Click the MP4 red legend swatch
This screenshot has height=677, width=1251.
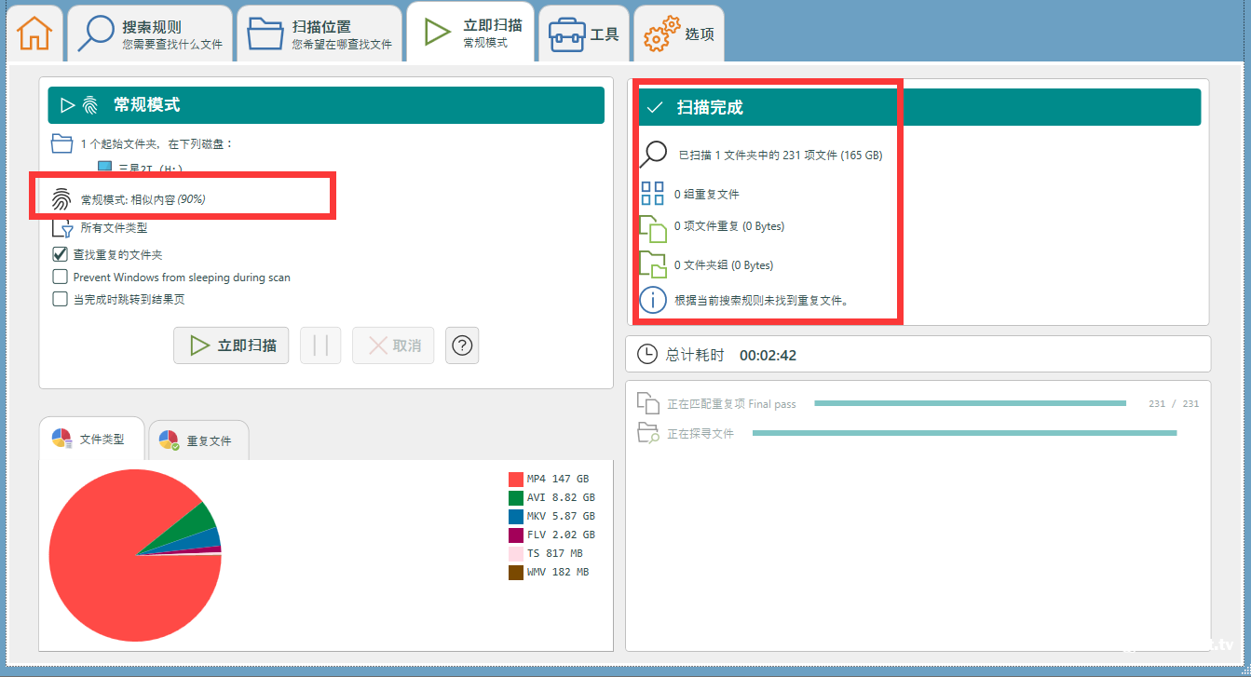pos(515,479)
